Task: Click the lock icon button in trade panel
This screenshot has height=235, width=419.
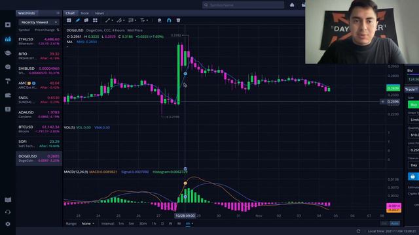Action: tap(413, 176)
